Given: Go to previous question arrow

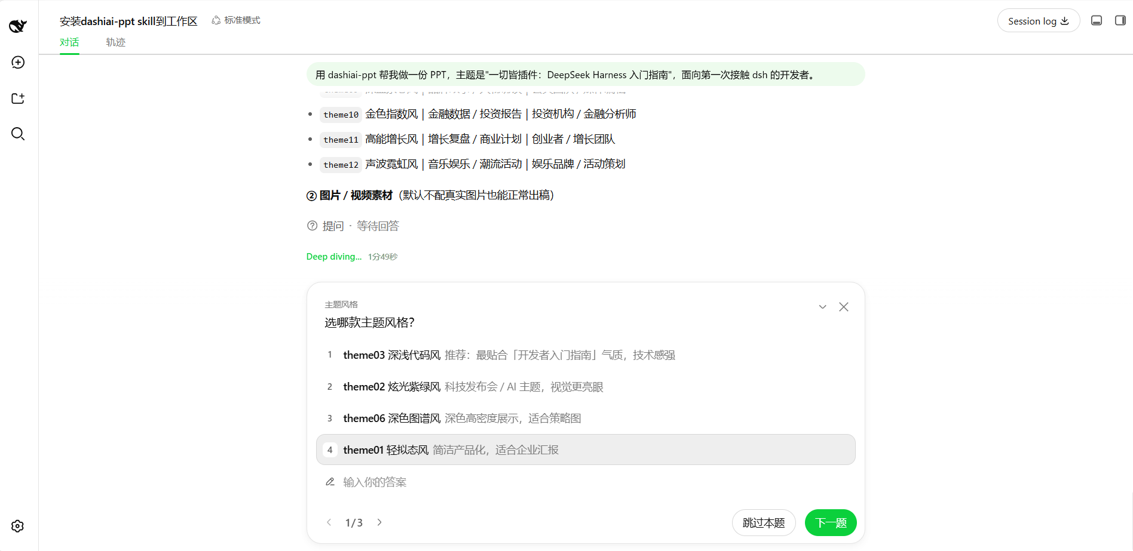Looking at the screenshot, I should coord(329,522).
